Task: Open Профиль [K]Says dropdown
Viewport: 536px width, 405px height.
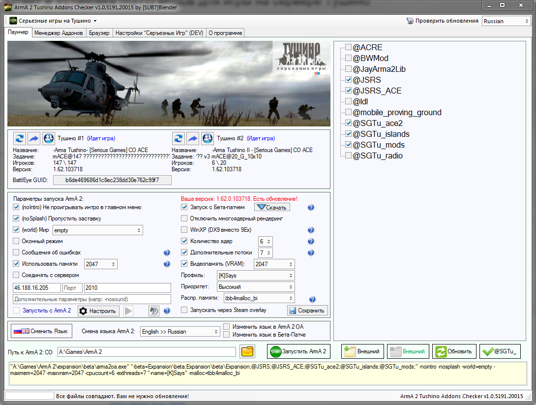Action: click(256, 276)
